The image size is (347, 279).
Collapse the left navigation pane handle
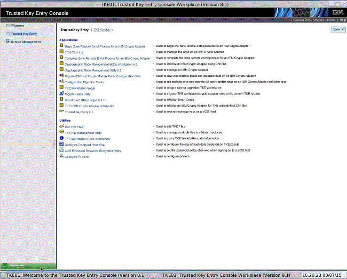click(55, 144)
